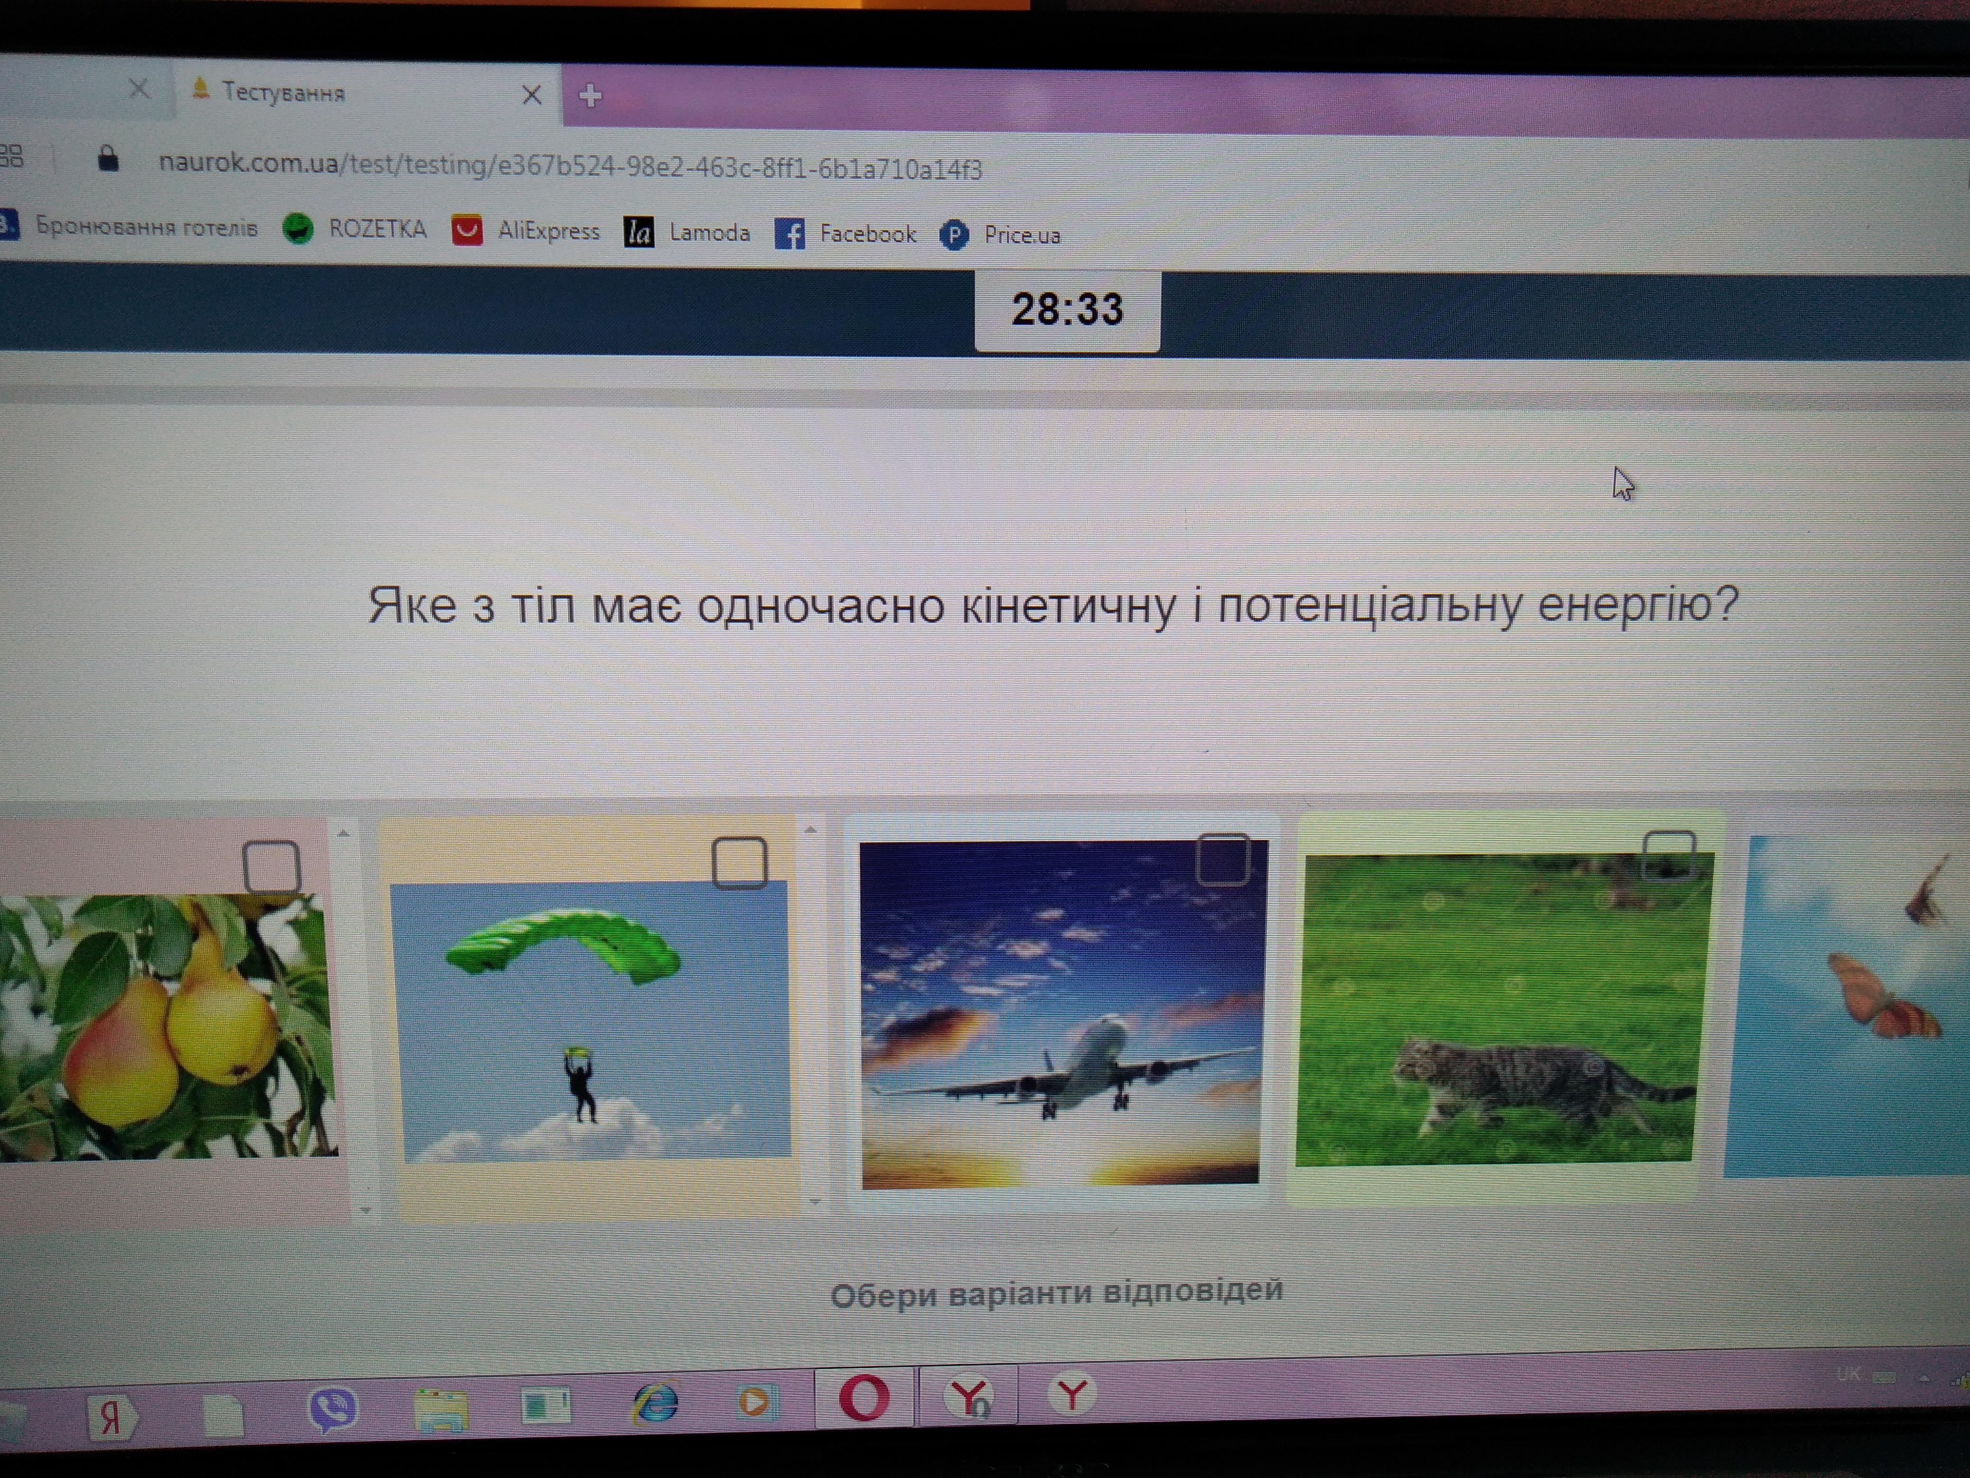The width and height of the screenshot is (1970, 1478).
Task: Open Viber from the taskbar
Action: 332,1409
